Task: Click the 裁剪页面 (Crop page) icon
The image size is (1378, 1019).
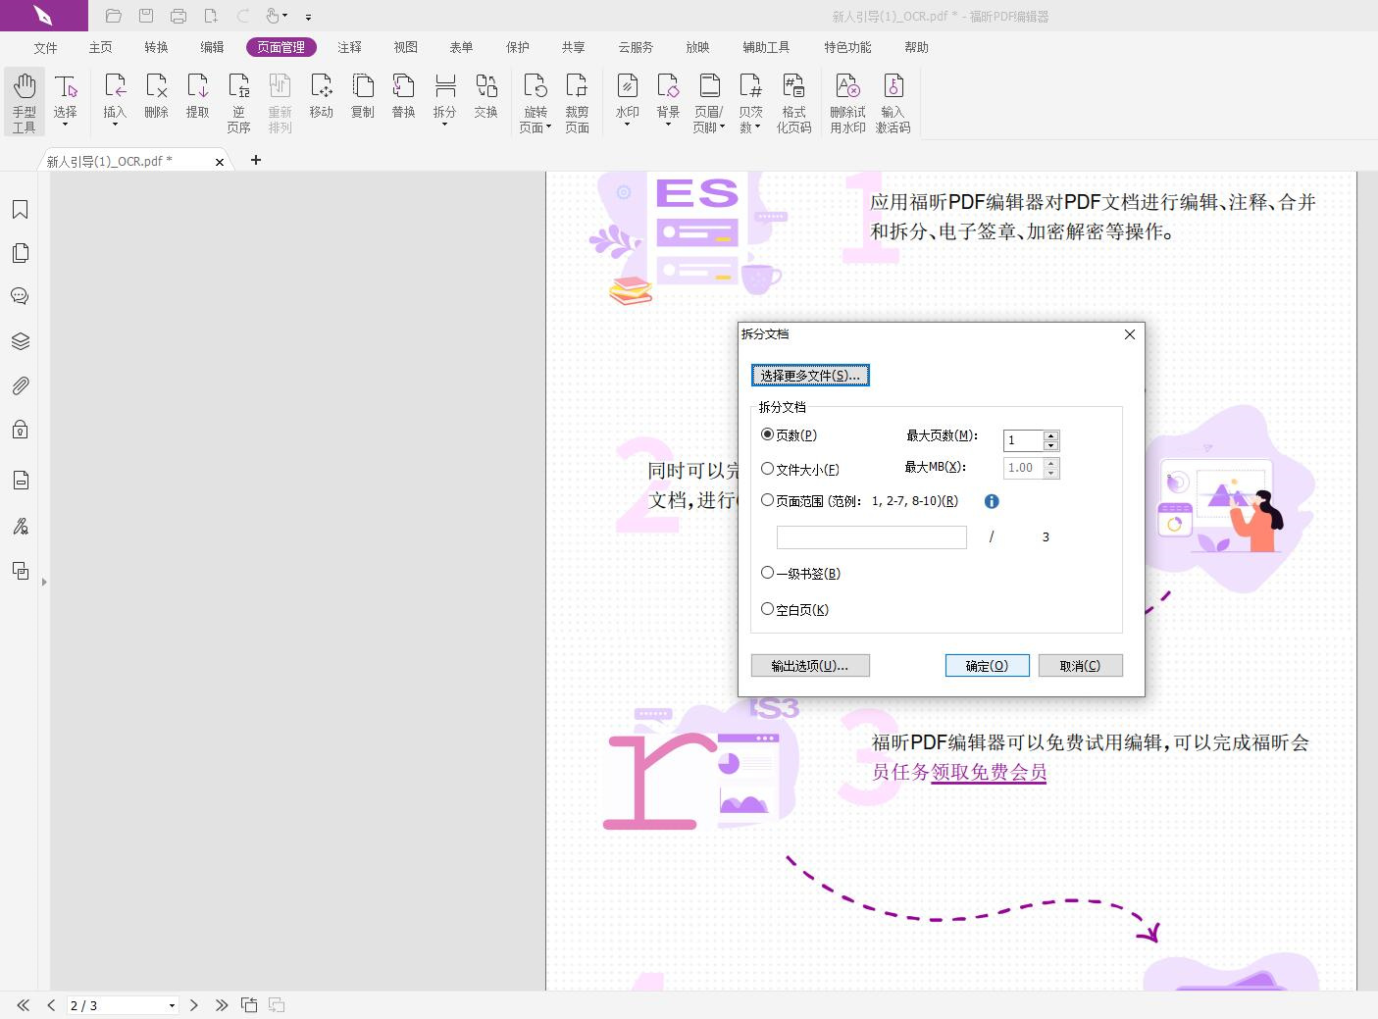Action: click(578, 98)
